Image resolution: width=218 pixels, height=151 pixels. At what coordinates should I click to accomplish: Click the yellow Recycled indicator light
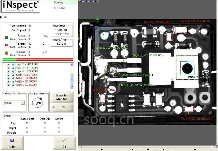(6, 53)
